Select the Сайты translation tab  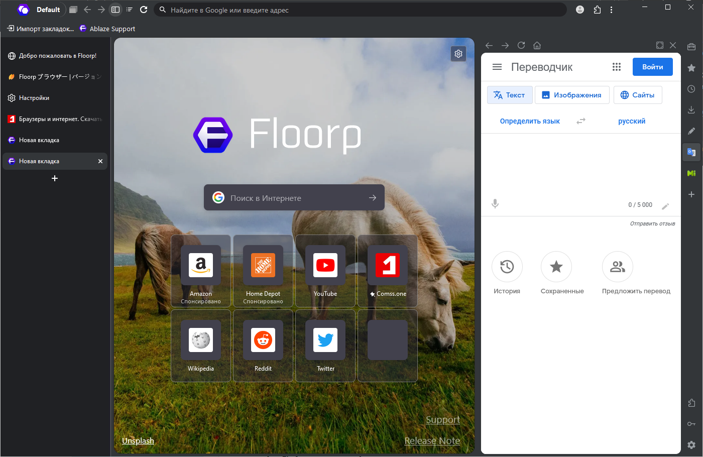638,95
